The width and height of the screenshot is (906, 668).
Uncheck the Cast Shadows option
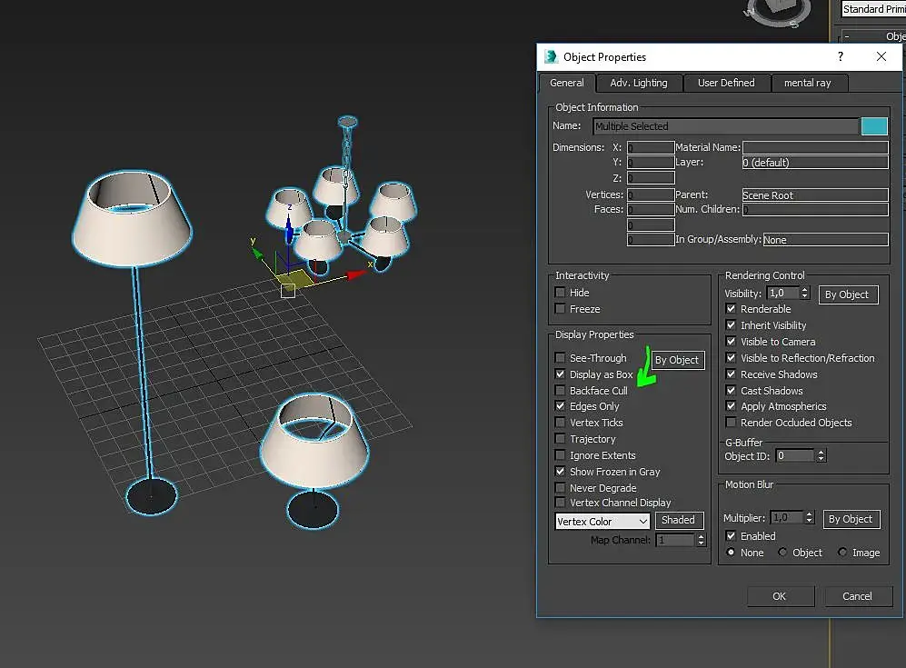pyautogui.click(x=732, y=391)
